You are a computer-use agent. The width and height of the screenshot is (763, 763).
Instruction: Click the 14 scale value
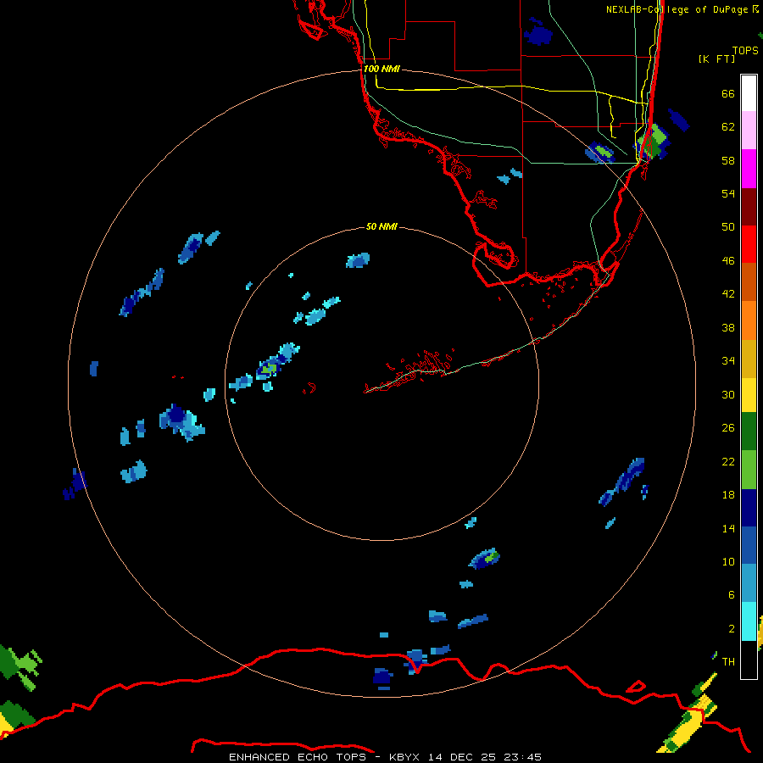728,528
